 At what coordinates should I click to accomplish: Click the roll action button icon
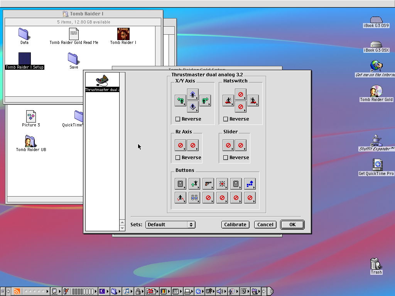point(180,198)
